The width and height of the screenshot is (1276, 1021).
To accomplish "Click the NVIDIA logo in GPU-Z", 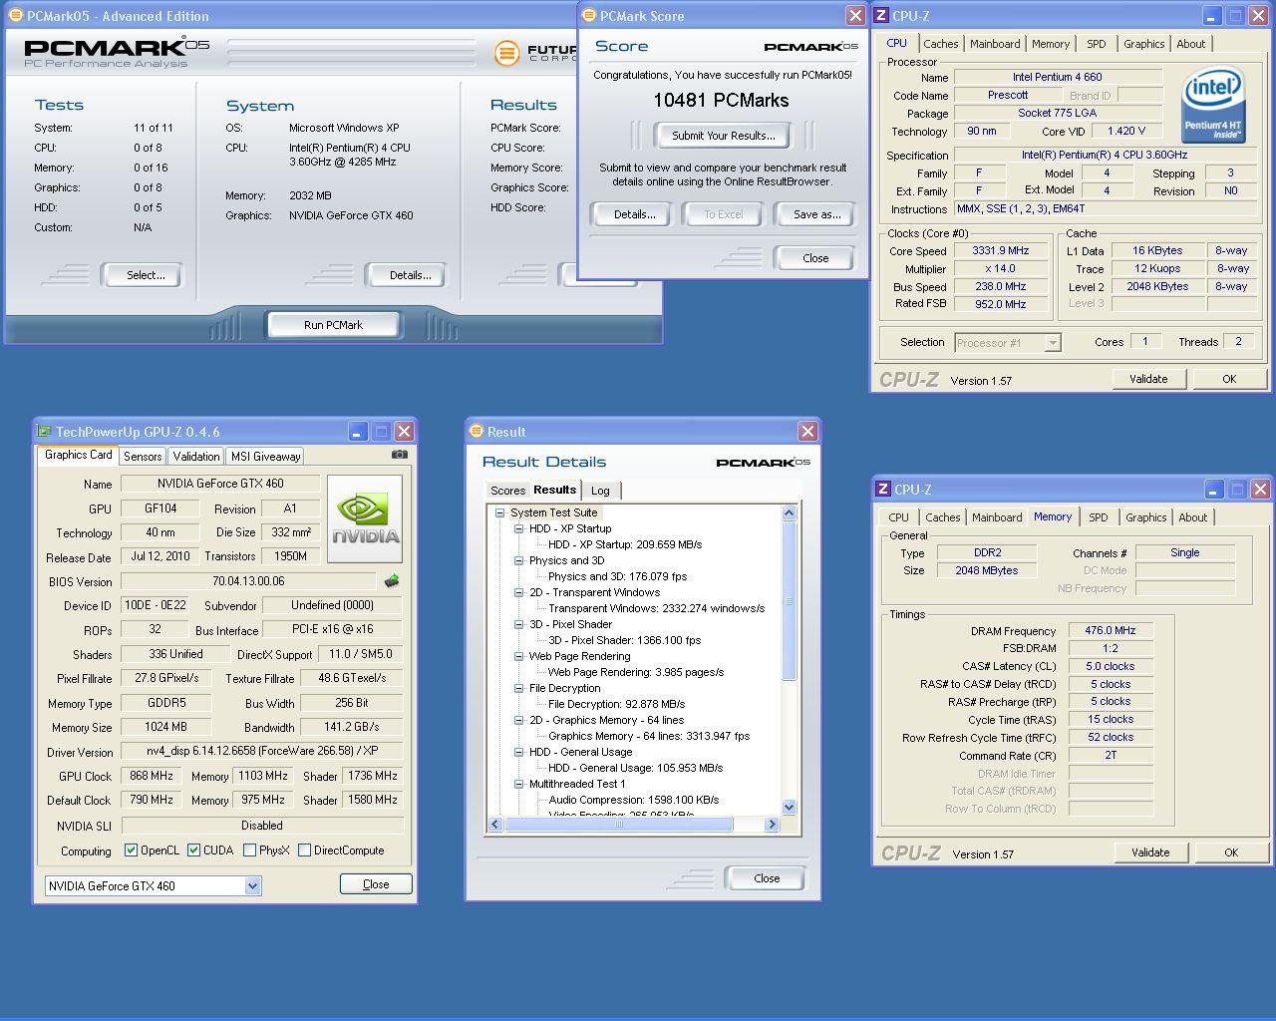I will [365, 518].
